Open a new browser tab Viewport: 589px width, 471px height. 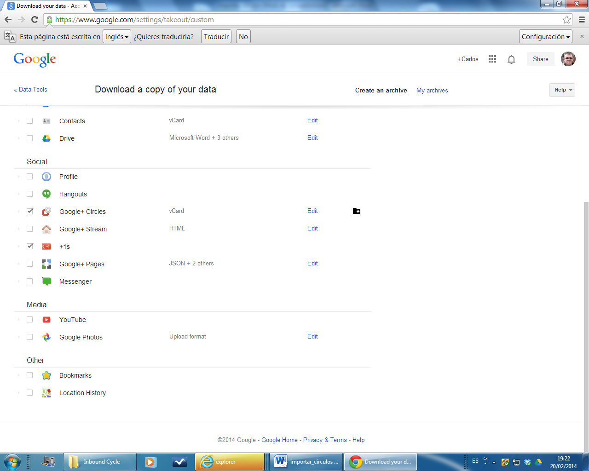click(x=100, y=6)
